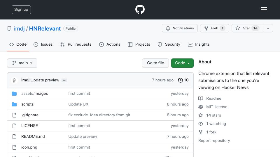The height and width of the screenshot is (157, 280).
Task: Click the bell icon in Notifications
Action: click(x=168, y=28)
